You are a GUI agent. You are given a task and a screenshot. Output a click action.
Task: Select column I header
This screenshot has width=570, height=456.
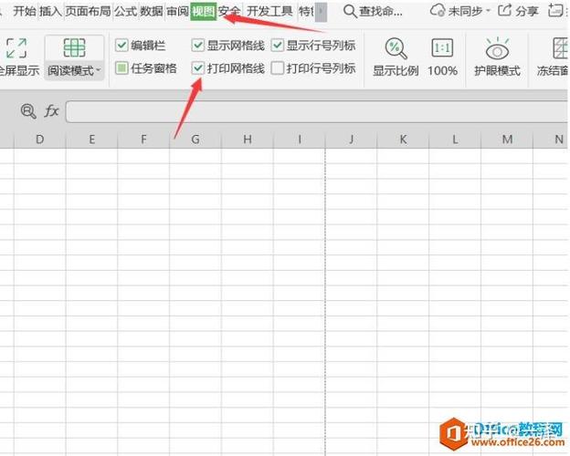point(300,139)
